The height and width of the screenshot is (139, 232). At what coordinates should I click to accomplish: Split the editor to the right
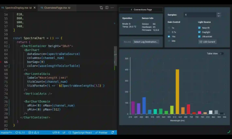[107, 8]
